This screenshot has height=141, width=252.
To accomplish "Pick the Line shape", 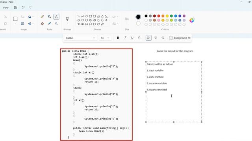I will coord(79,16).
